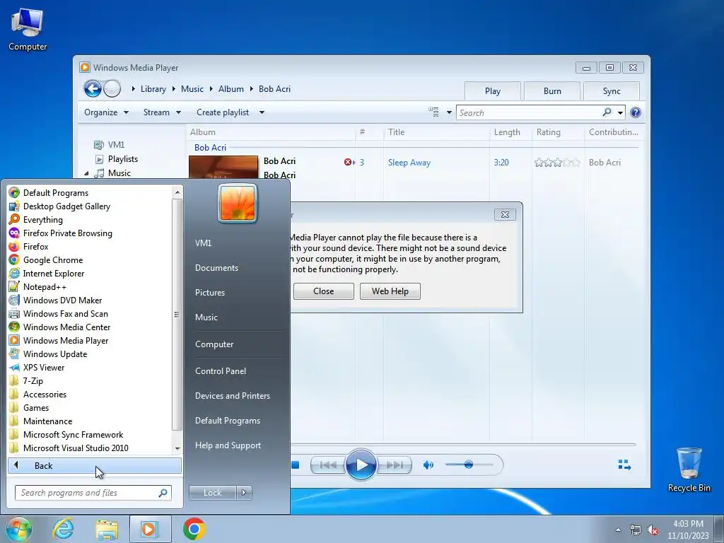This screenshot has height=543, width=724.
Task: Select Playlists in the library tree
Action: pyautogui.click(x=123, y=159)
